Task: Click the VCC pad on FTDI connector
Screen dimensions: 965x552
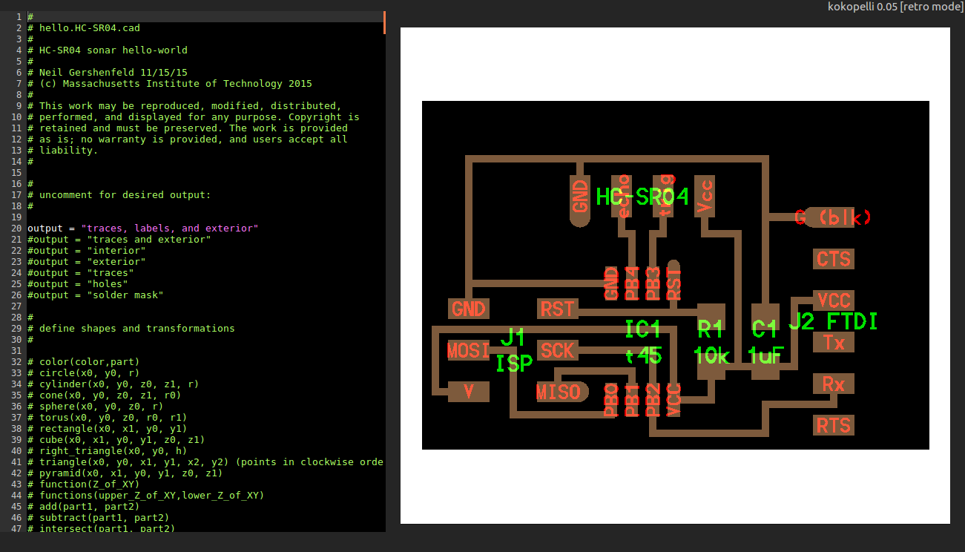Action: [833, 300]
